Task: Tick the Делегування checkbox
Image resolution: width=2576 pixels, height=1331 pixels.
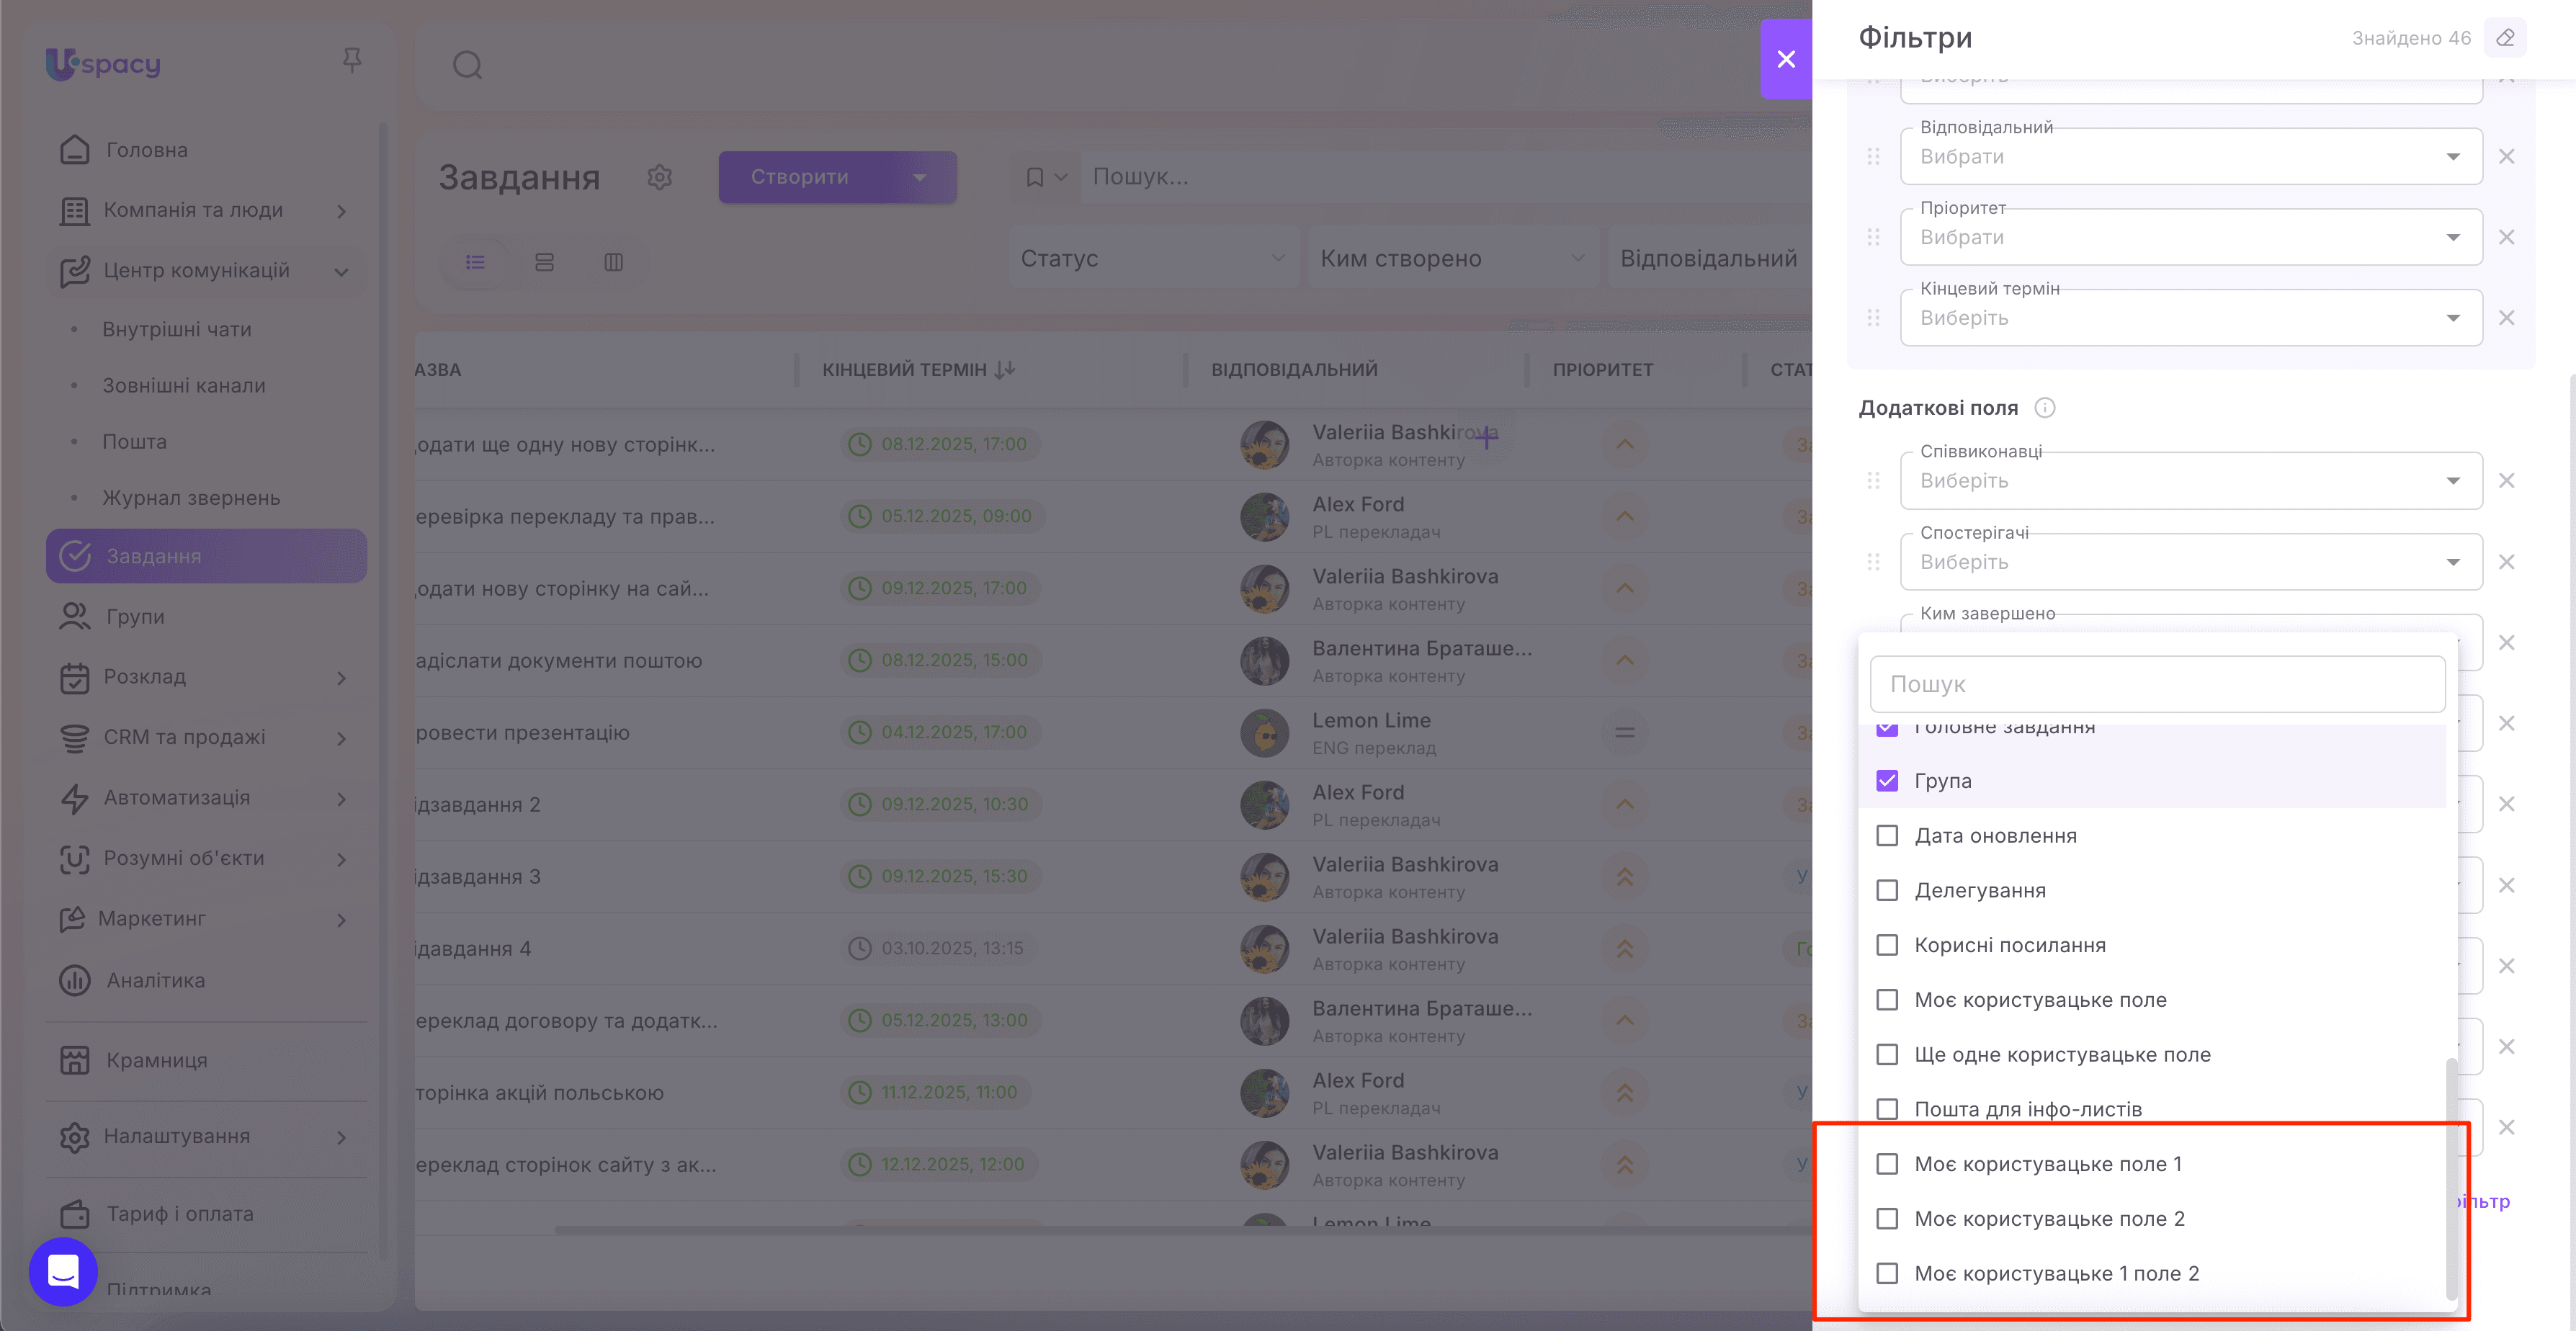Action: pos(1887,891)
